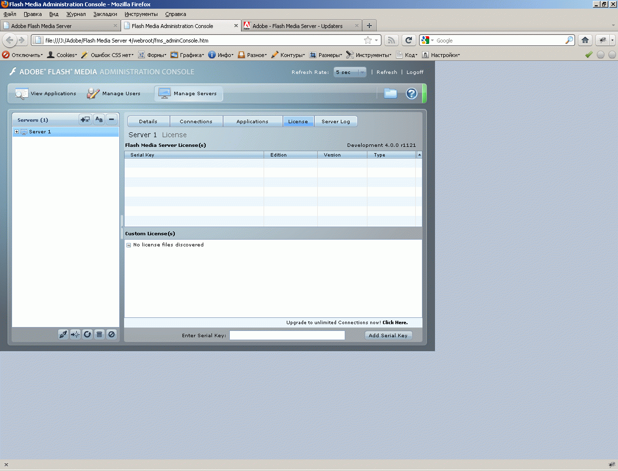The image size is (618, 471).
Task: Open the Формы toolbar dropdown
Action: 152,55
